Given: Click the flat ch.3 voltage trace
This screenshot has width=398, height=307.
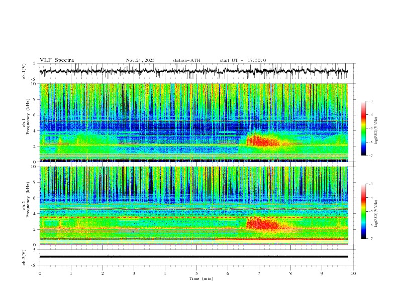Looking at the screenshot, I should click(193, 257).
